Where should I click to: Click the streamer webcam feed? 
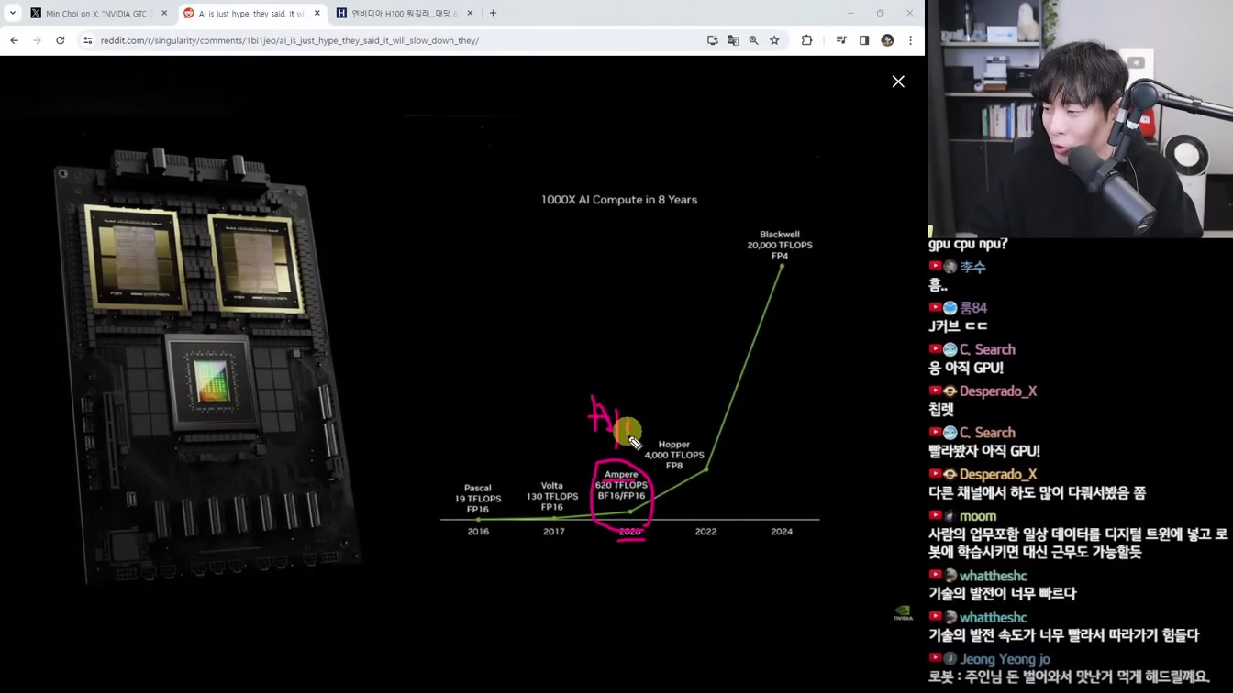(1081, 117)
